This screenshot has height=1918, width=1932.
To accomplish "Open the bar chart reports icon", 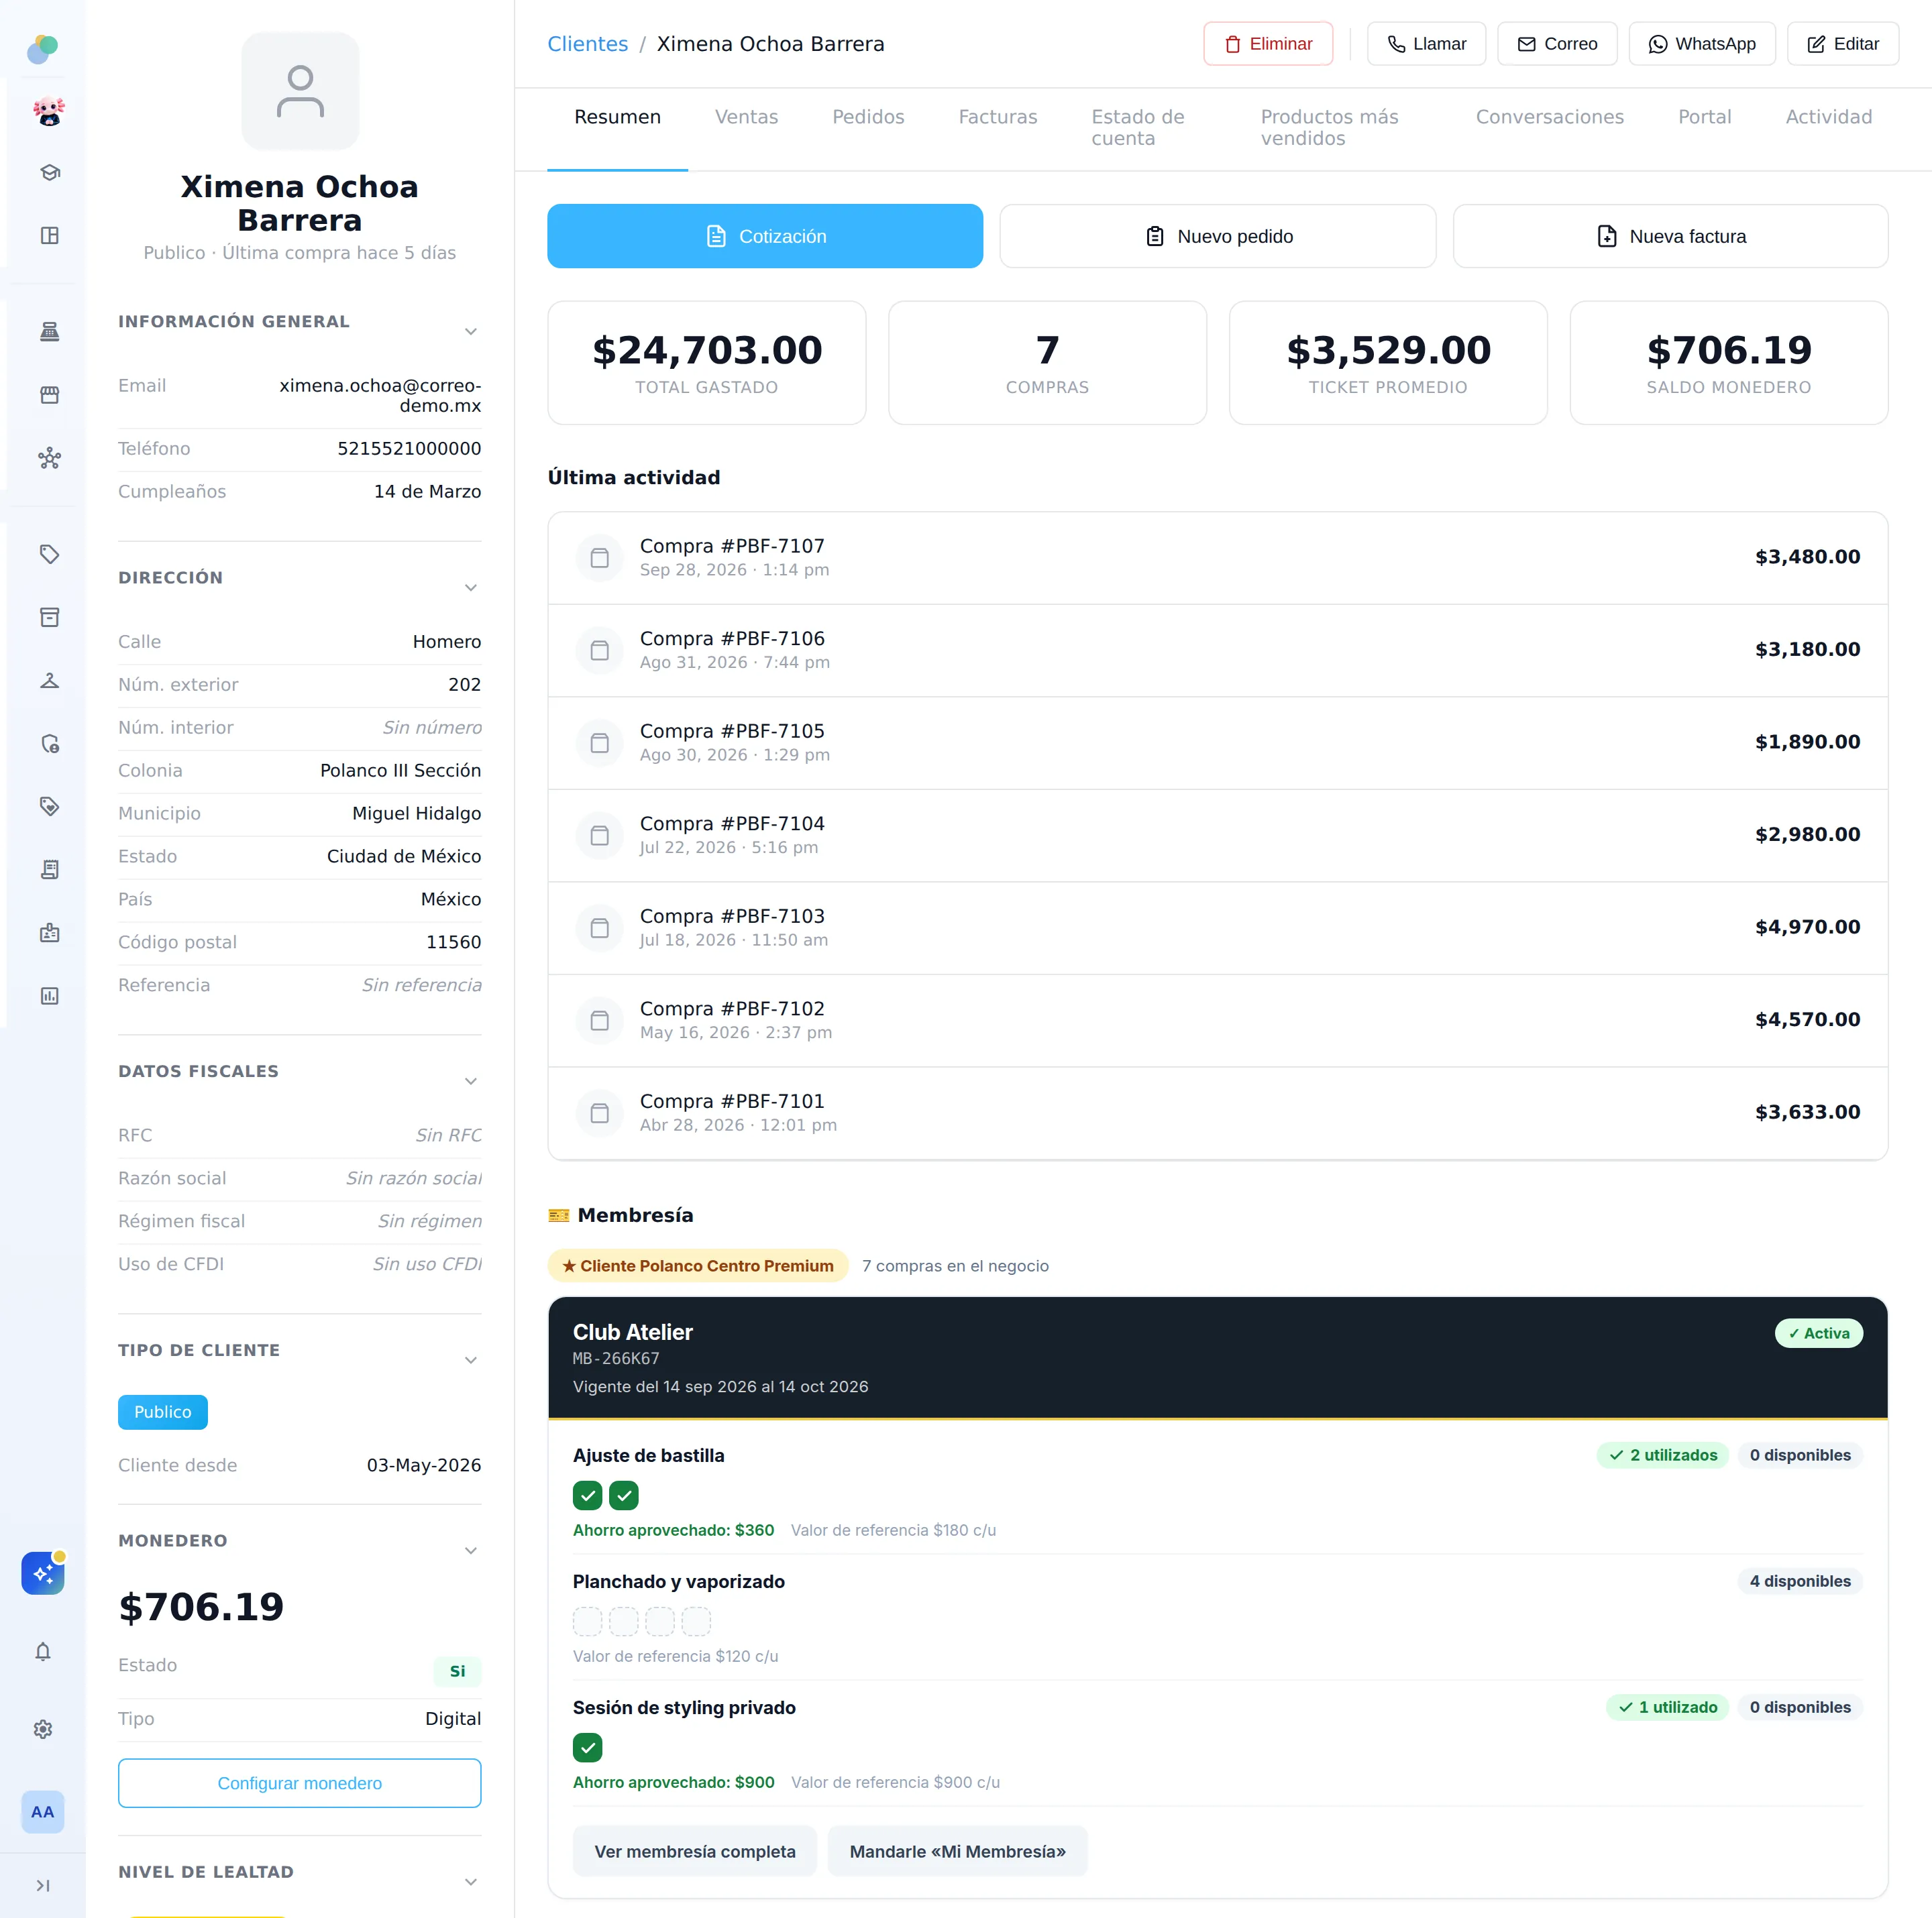I will [49, 995].
